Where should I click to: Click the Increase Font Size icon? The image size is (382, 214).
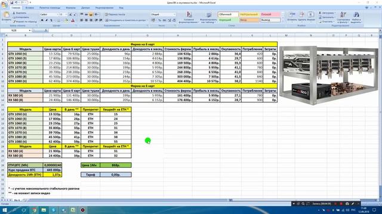coord(70,14)
